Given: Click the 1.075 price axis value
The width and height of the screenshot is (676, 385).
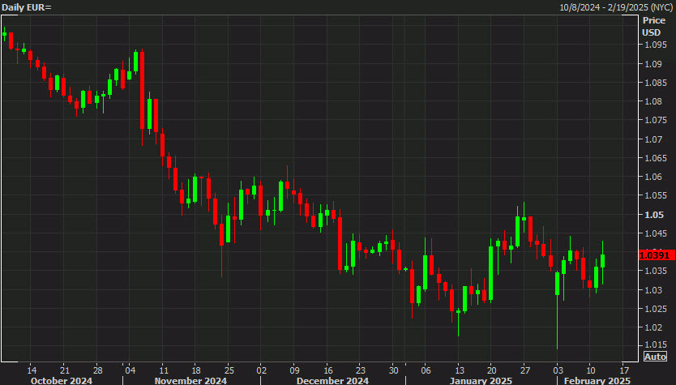Looking at the screenshot, I should (656, 120).
